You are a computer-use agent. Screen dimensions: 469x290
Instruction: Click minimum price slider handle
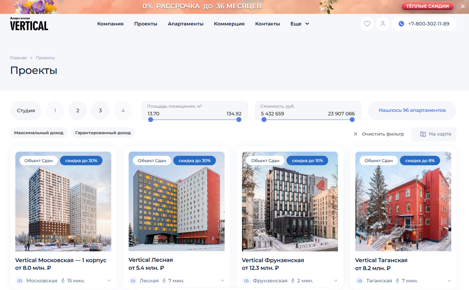pos(264,119)
